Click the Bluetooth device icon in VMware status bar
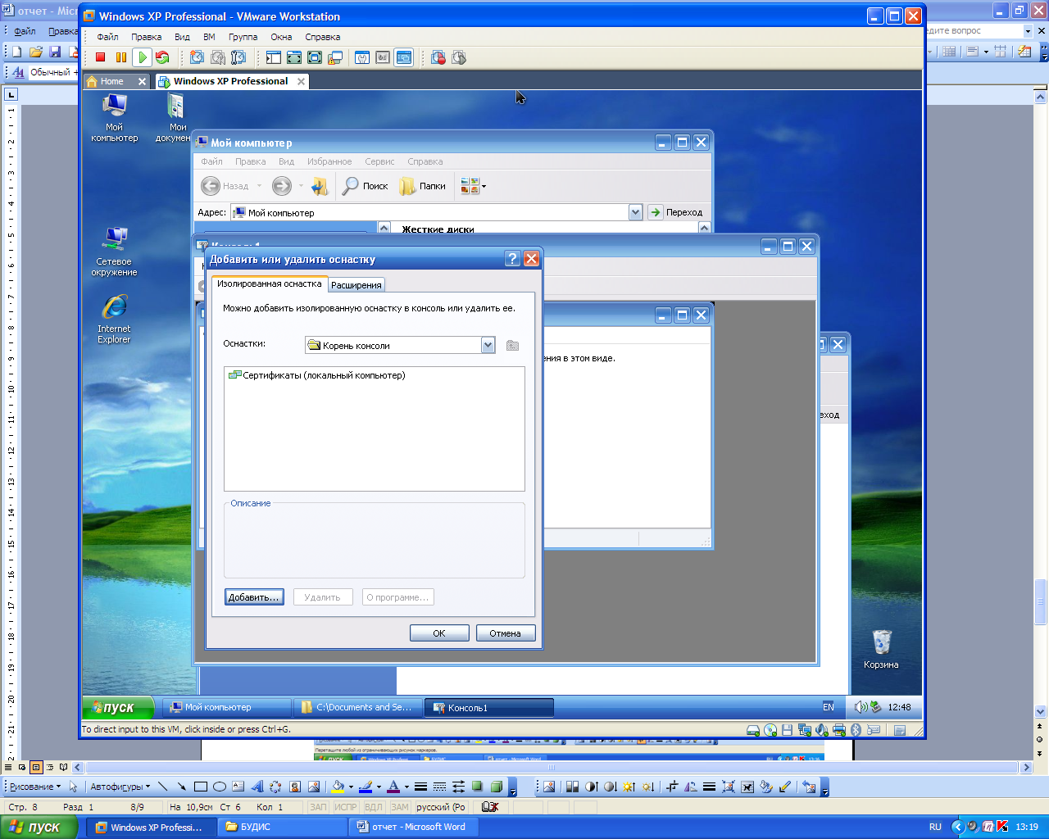Screen dimensions: 1049x839 856,730
